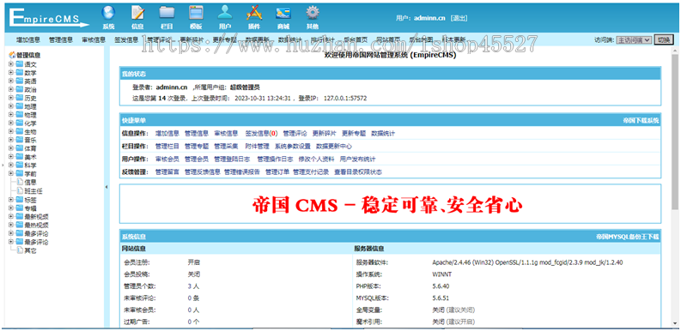The height and width of the screenshot is (331, 681).
Task: Open 排行统计 in the top menu bar
Action: [323, 40]
